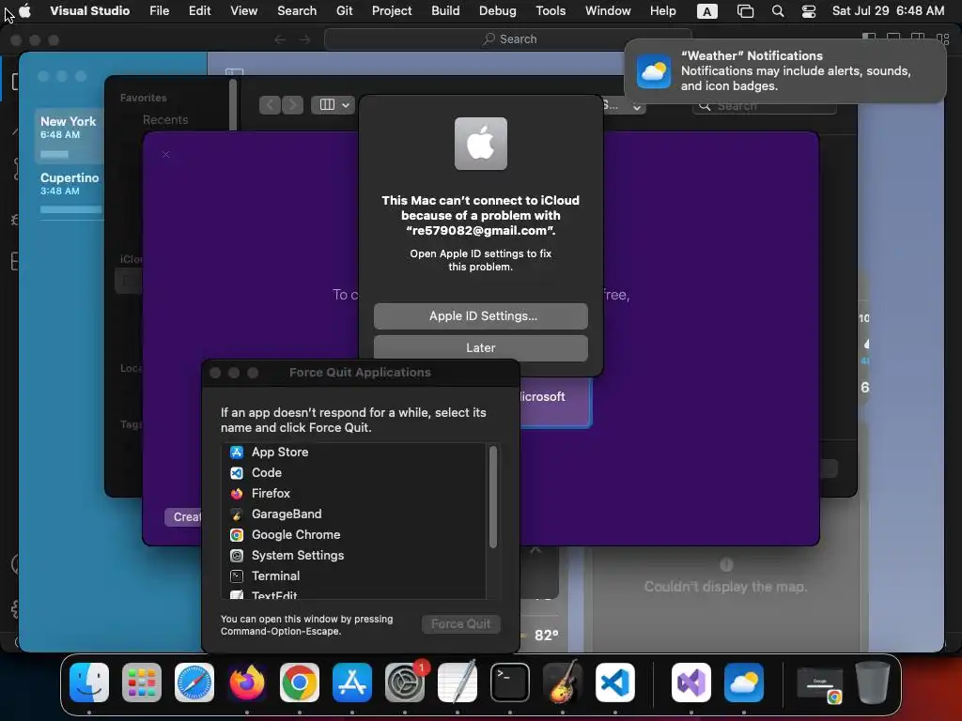Click the Finder dialog Search field

point(765,106)
